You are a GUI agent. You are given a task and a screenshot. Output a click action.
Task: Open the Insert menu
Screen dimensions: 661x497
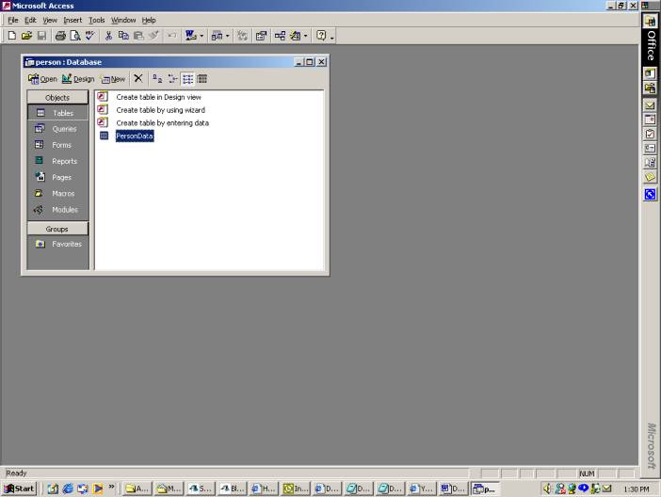point(73,20)
